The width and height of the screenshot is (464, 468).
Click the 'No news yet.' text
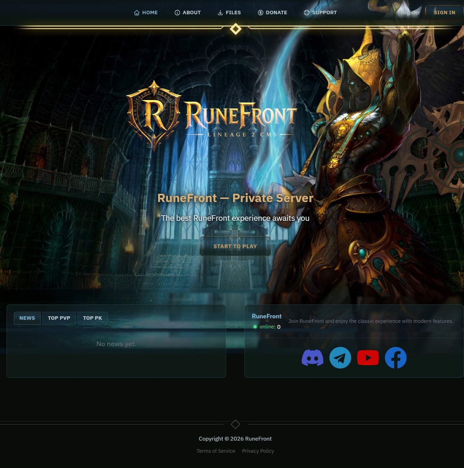click(116, 344)
